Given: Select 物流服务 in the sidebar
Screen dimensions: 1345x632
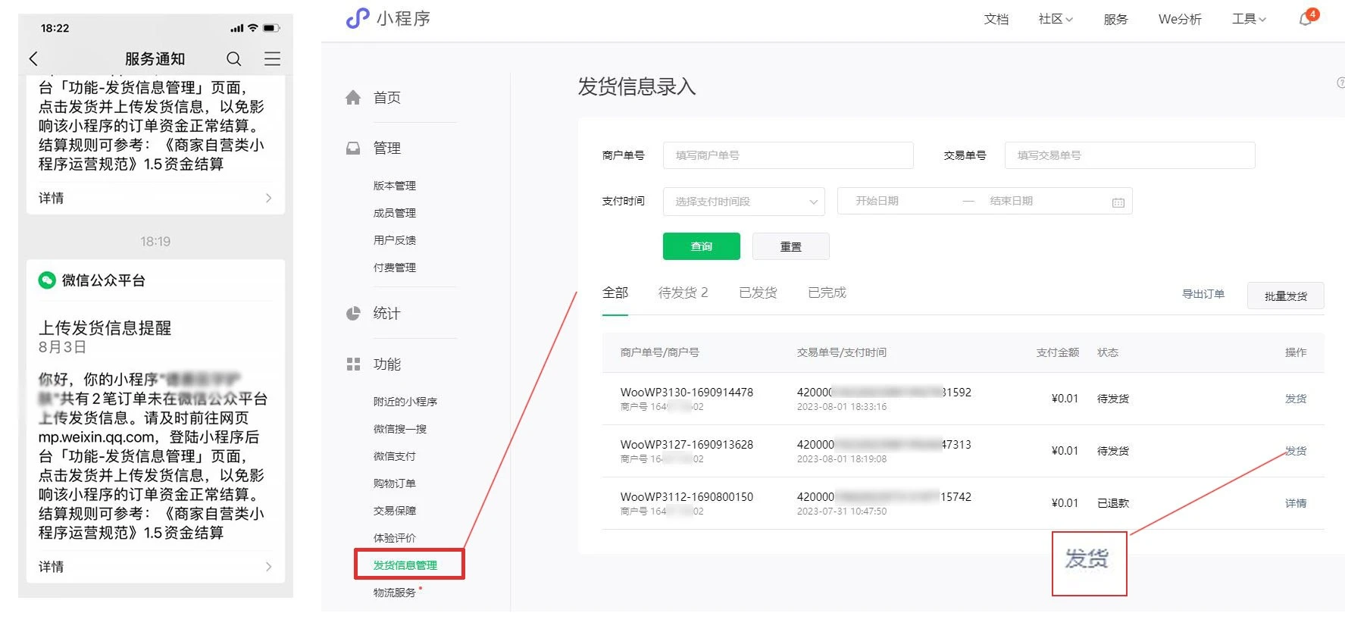Looking at the screenshot, I should [x=395, y=593].
